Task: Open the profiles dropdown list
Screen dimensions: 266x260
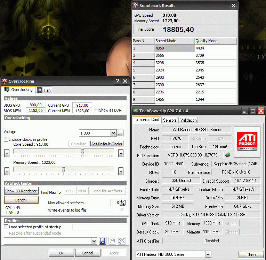Action: coord(94,241)
